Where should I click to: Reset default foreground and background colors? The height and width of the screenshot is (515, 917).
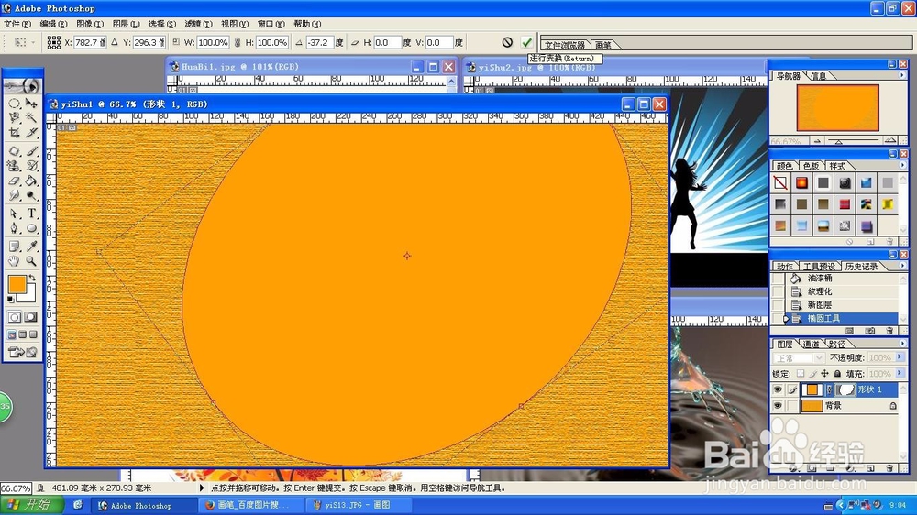coord(10,300)
